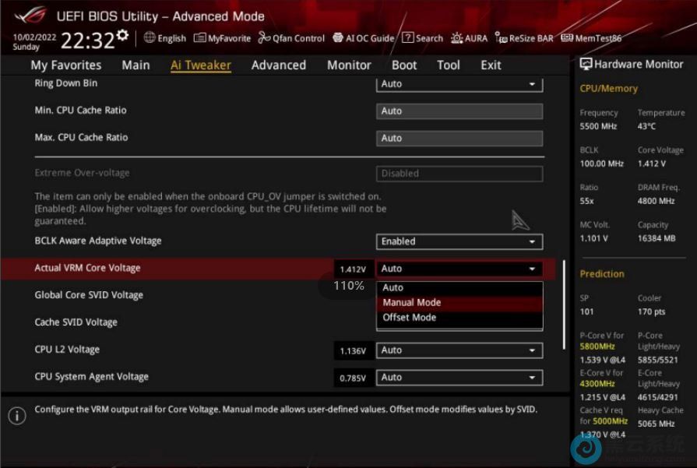Open the English language selector

pyautogui.click(x=165, y=38)
